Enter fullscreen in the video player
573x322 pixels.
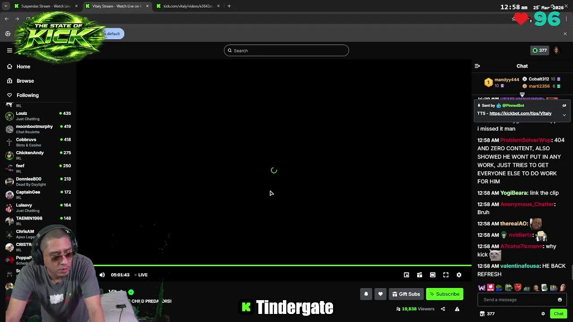pyautogui.click(x=446, y=275)
